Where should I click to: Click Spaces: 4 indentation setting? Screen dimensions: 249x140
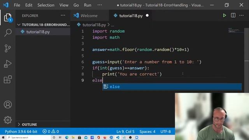click(147, 131)
